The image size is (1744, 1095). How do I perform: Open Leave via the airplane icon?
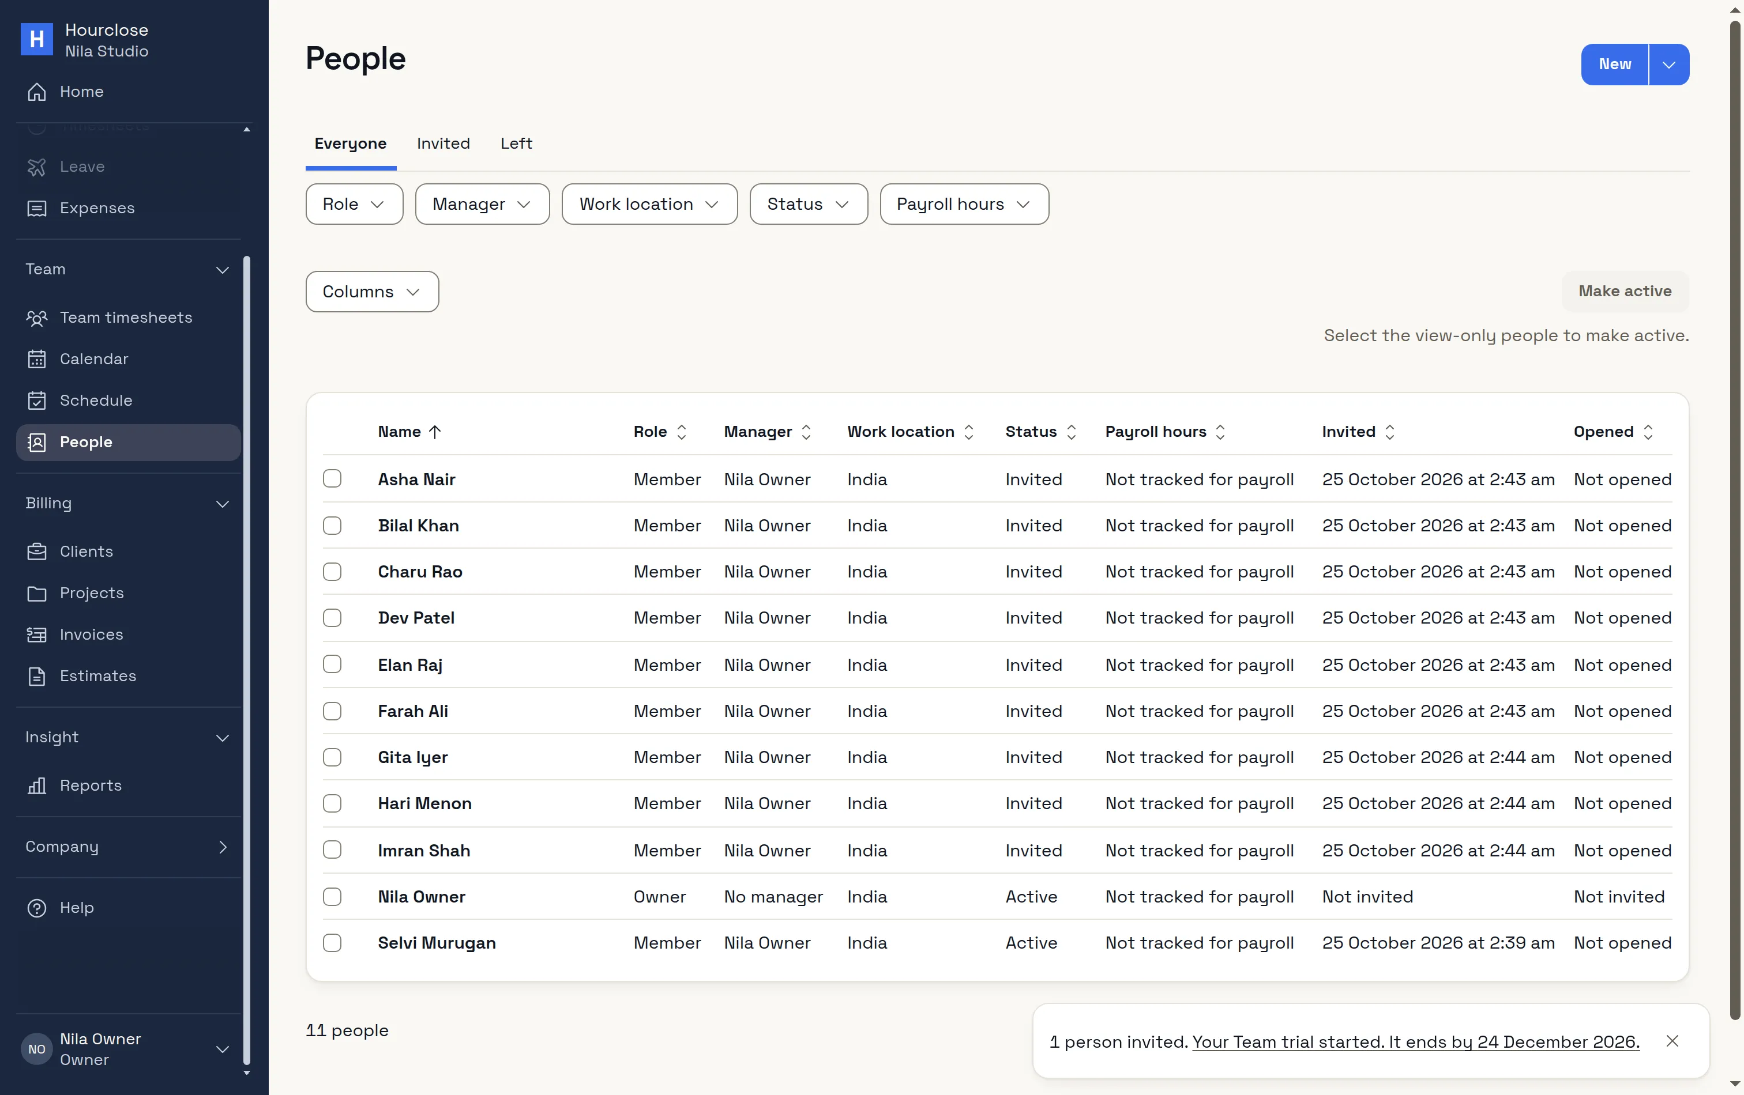point(36,167)
